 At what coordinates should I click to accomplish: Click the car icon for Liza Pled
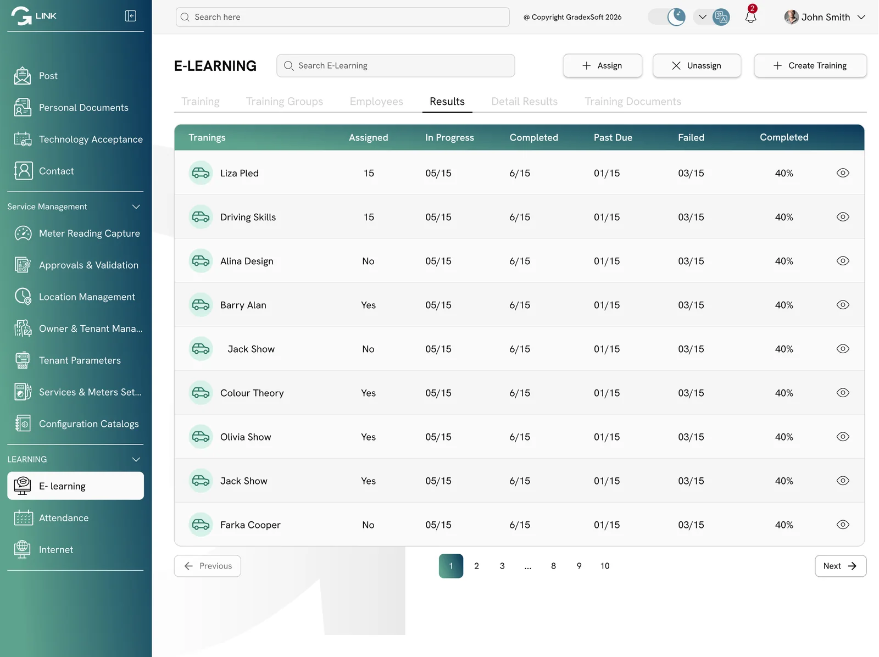click(201, 173)
